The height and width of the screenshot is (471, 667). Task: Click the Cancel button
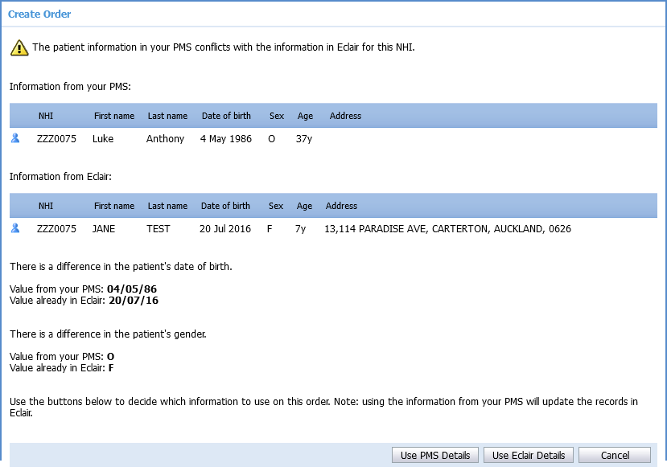point(614,454)
